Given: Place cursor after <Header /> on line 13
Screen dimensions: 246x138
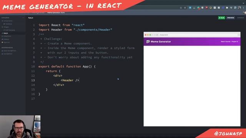Looking at the screenshot, I should click(79, 80).
